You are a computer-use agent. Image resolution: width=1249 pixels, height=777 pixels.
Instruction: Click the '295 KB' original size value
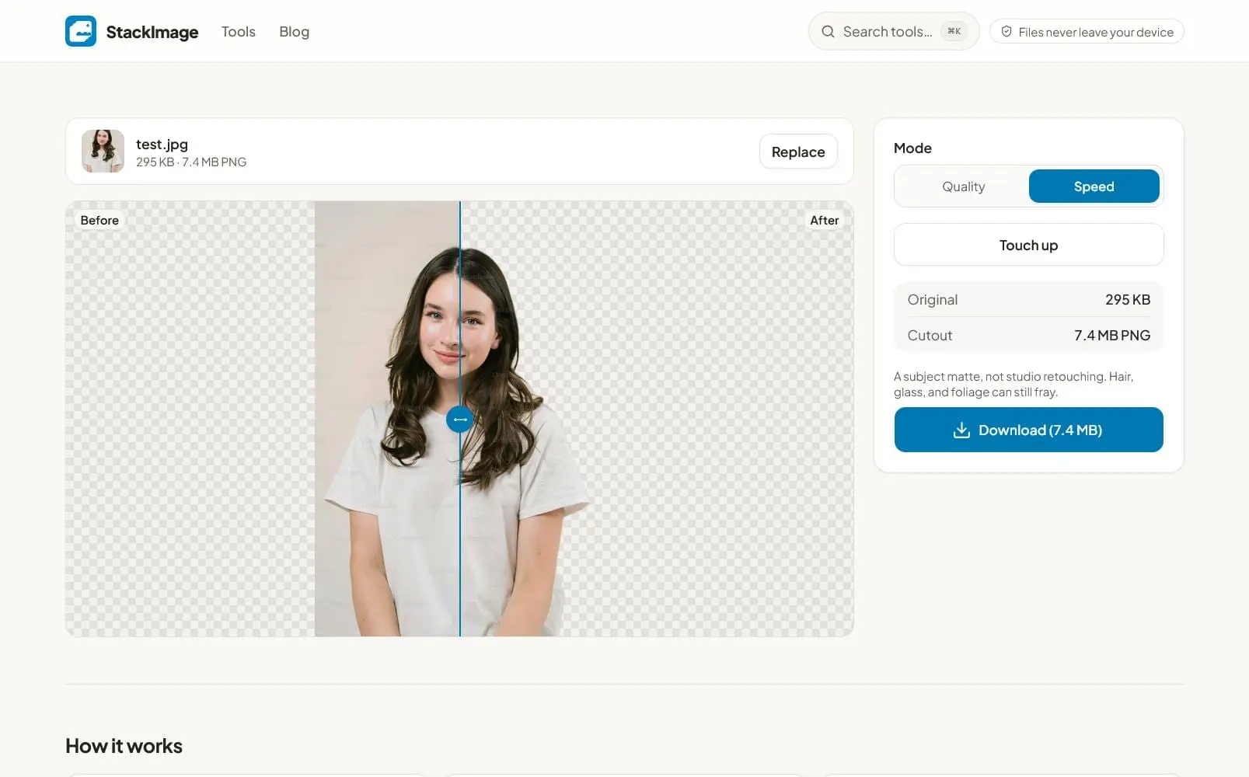pyautogui.click(x=1128, y=300)
